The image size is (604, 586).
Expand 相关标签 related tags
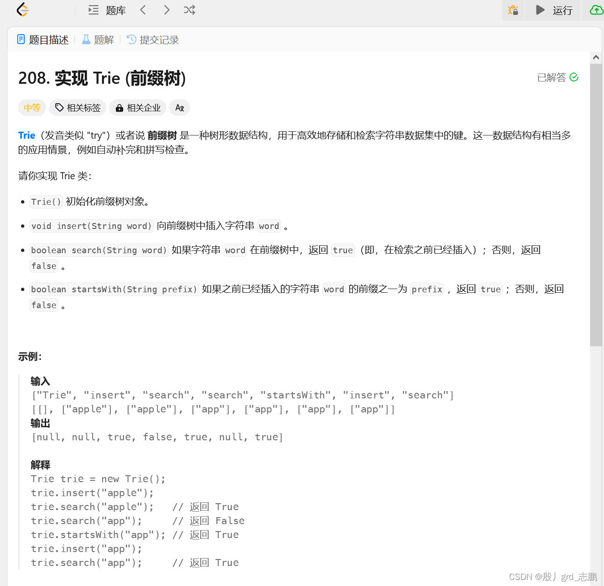(x=78, y=108)
